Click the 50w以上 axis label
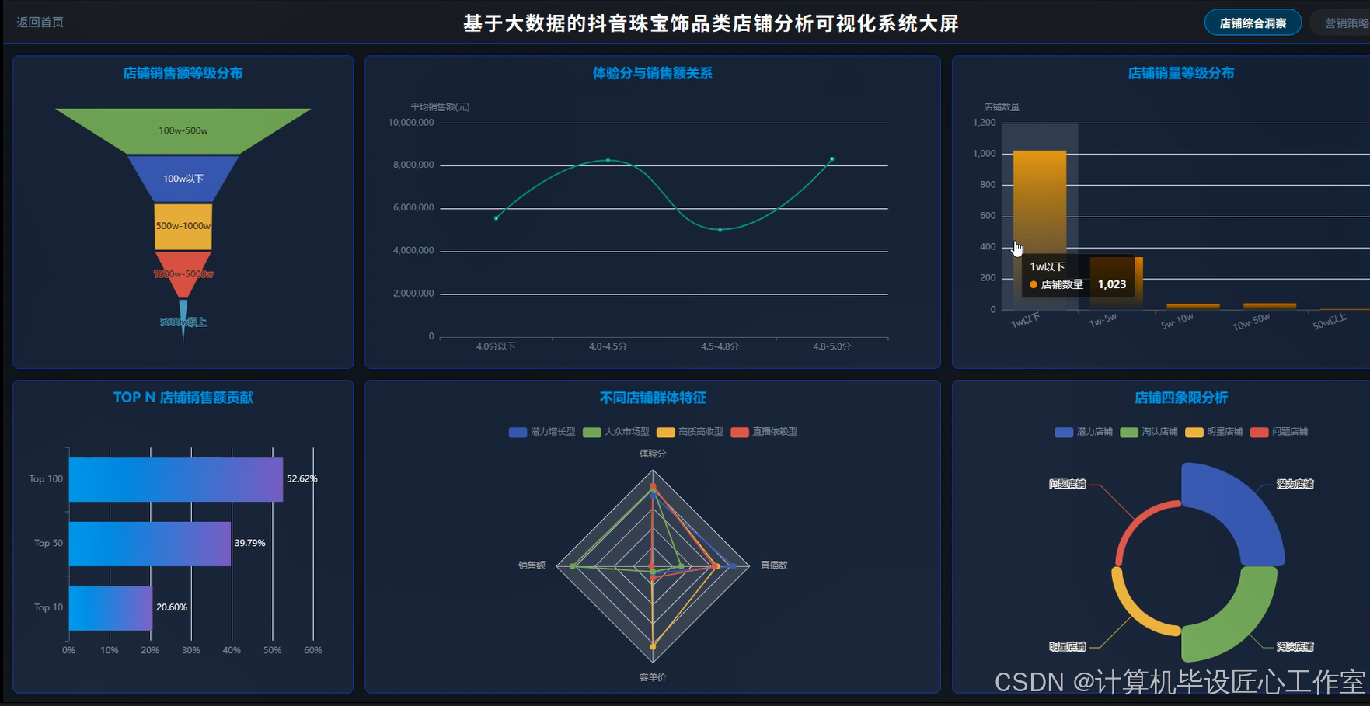The width and height of the screenshot is (1370, 706). [x=1330, y=322]
